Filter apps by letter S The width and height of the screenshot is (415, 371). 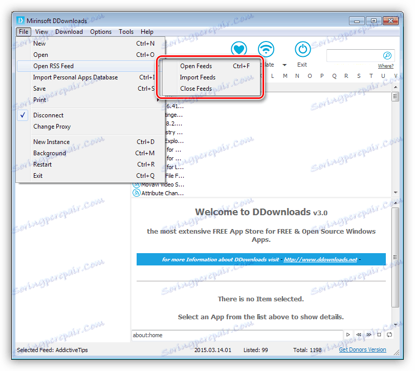(x=359, y=76)
